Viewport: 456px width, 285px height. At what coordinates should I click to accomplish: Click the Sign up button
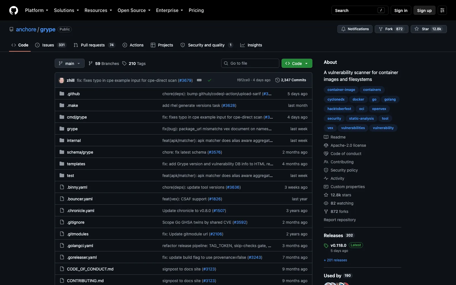pyautogui.click(x=424, y=10)
